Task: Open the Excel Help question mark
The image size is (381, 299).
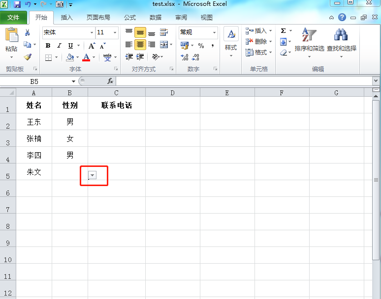Action: 342,17
